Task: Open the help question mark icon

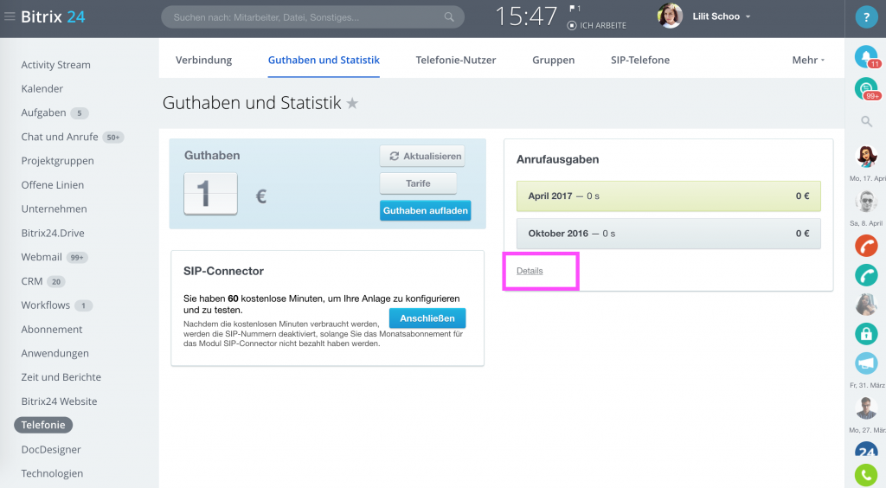Action: point(866,17)
